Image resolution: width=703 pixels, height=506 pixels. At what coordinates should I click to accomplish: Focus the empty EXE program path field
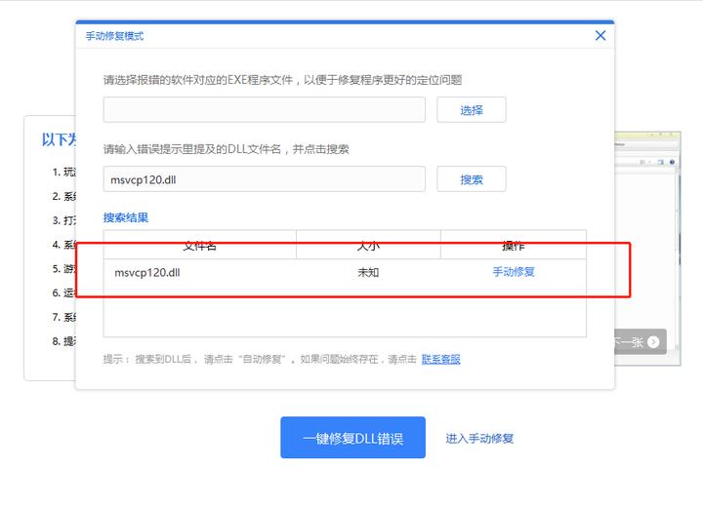[264, 110]
